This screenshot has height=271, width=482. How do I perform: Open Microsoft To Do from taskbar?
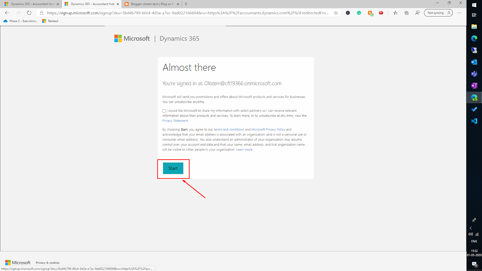[474, 109]
